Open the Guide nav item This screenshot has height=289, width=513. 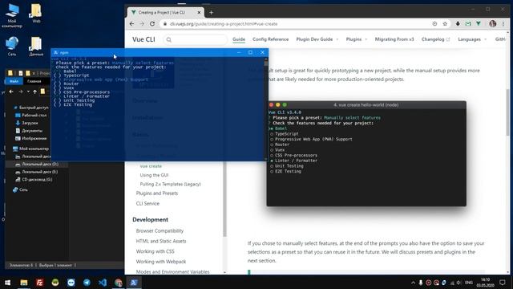pyautogui.click(x=239, y=39)
